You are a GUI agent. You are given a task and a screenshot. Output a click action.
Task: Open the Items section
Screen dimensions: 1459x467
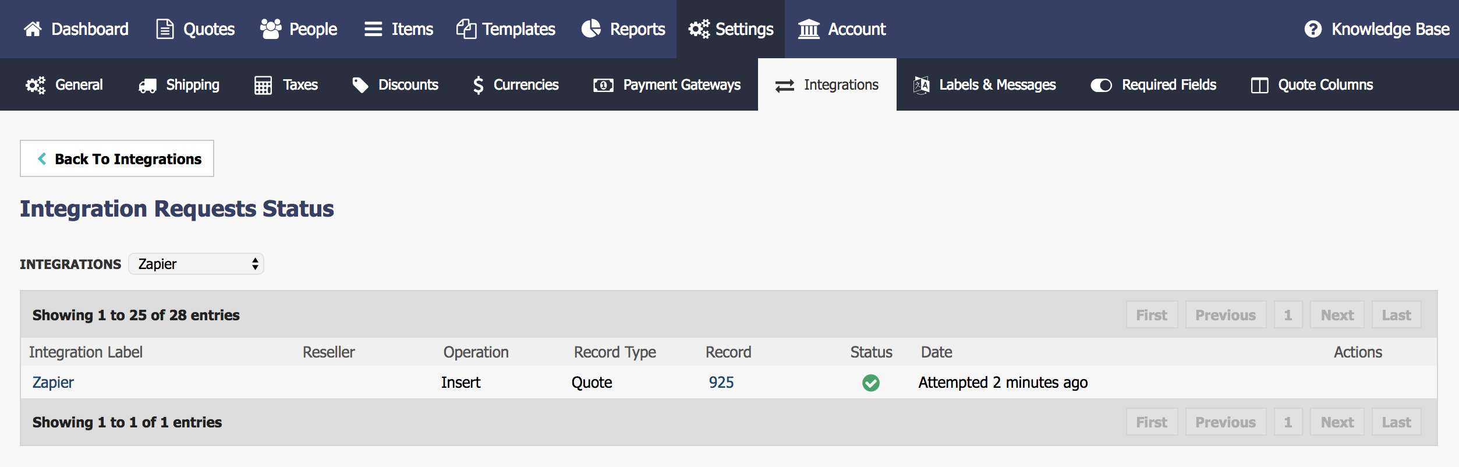(x=399, y=29)
